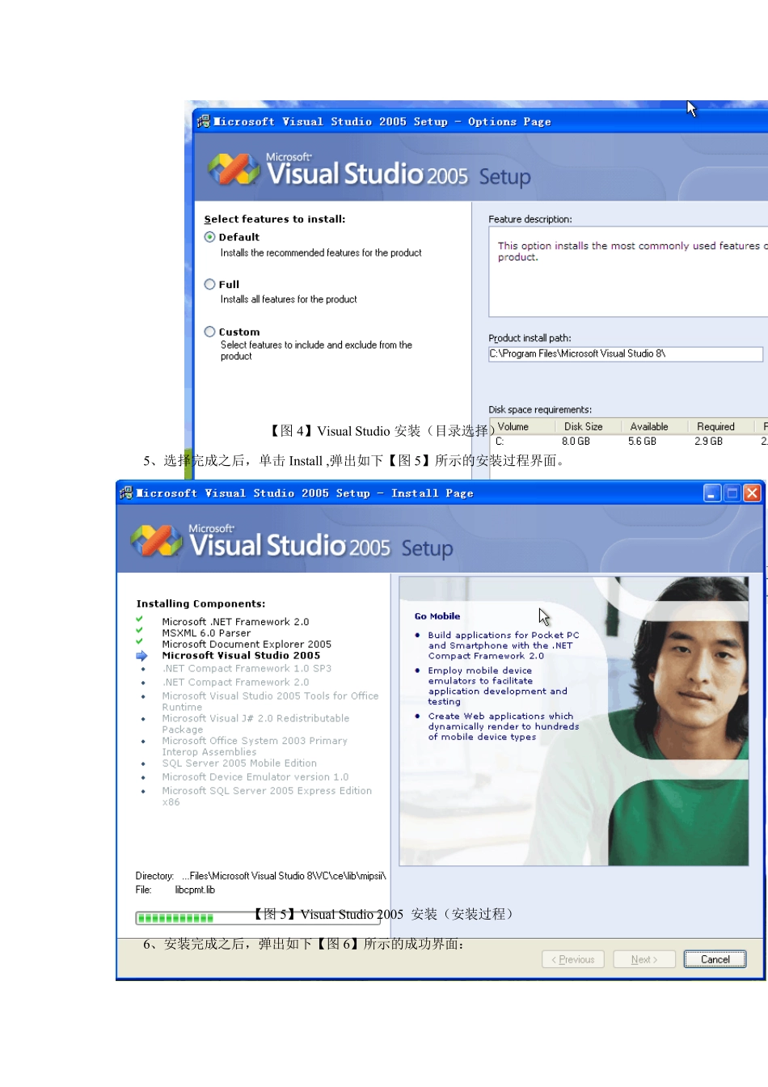
Task: Click the blue arrow beside Microsoft Visual Studio 2005
Action: point(141,656)
